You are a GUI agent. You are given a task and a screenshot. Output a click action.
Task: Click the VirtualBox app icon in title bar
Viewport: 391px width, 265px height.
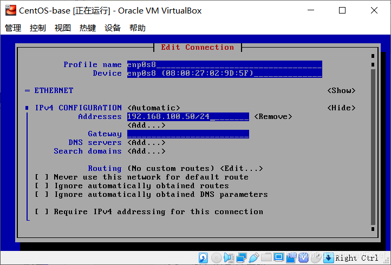click(x=11, y=10)
